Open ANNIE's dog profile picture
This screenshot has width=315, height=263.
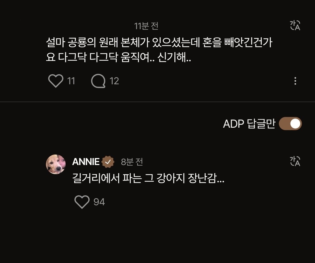click(x=56, y=164)
